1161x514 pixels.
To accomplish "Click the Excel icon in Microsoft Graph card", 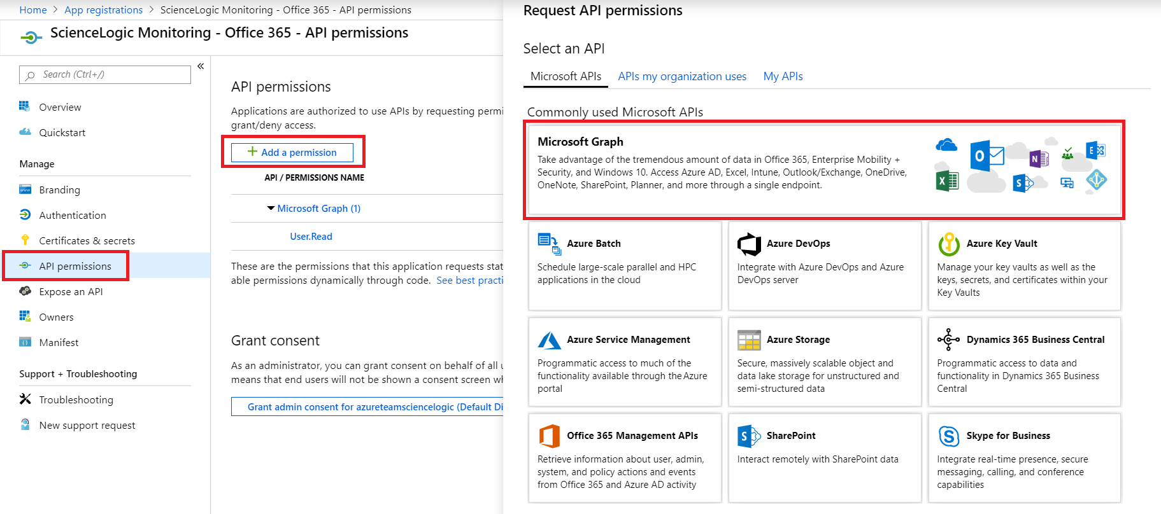I will pyautogui.click(x=947, y=181).
